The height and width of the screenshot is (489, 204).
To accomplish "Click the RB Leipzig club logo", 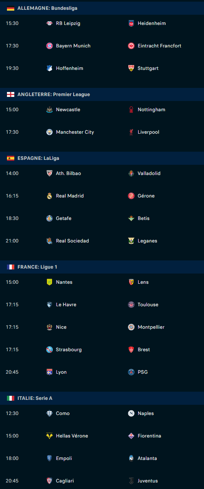I will (49, 23).
